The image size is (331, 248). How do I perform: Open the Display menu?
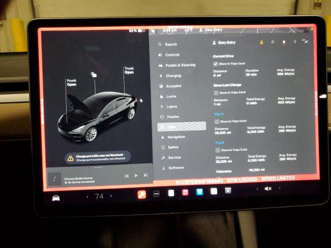170,117
